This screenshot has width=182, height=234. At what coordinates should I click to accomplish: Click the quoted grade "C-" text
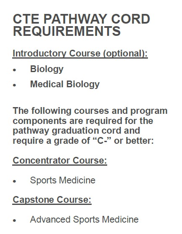(103, 140)
